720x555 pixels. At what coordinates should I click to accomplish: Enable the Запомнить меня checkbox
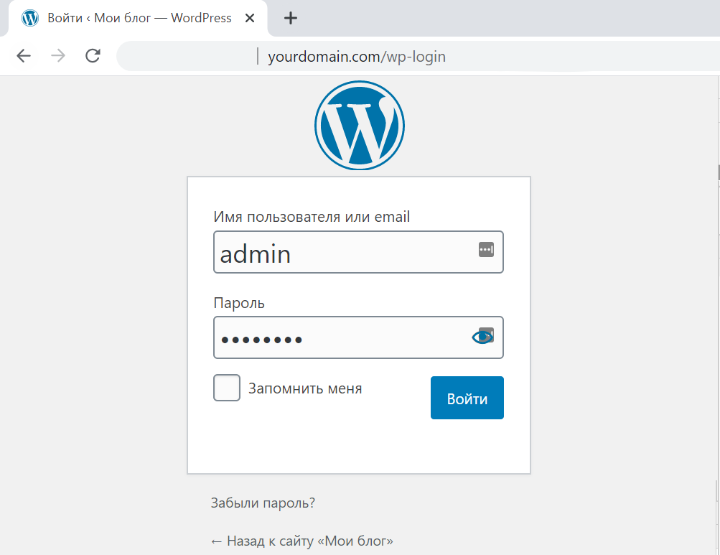(x=227, y=388)
